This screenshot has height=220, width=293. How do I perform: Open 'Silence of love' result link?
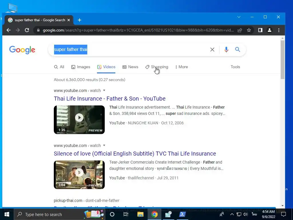[x=135, y=154]
